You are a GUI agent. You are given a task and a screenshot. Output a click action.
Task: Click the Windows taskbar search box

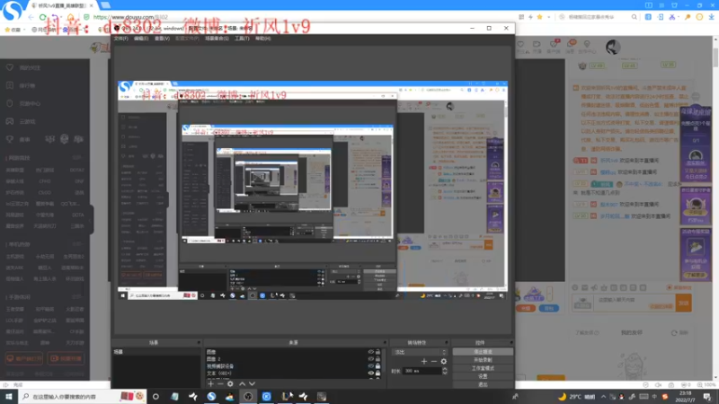coord(83,396)
